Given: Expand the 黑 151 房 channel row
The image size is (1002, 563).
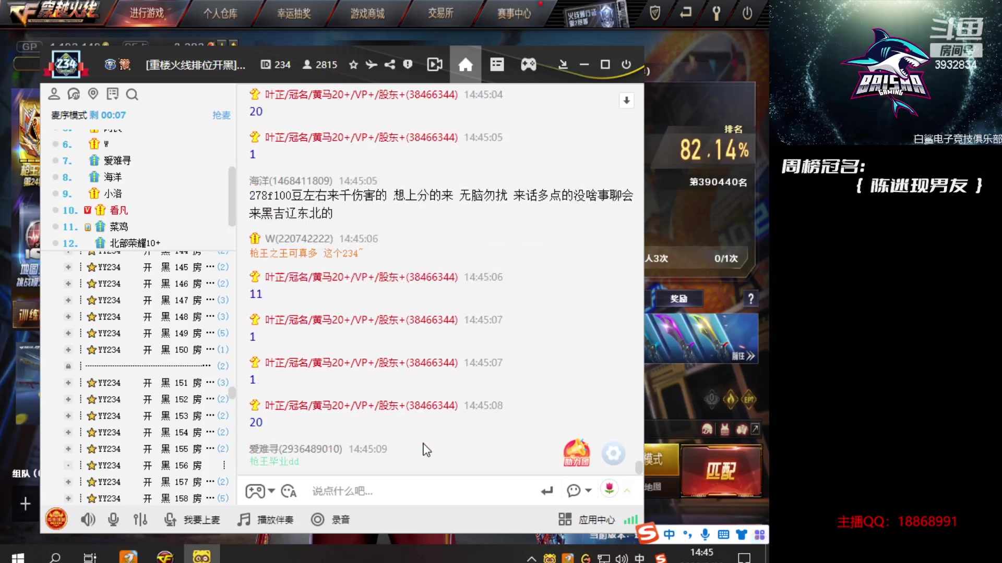Looking at the screenshot, I should [x=68, y=383].
